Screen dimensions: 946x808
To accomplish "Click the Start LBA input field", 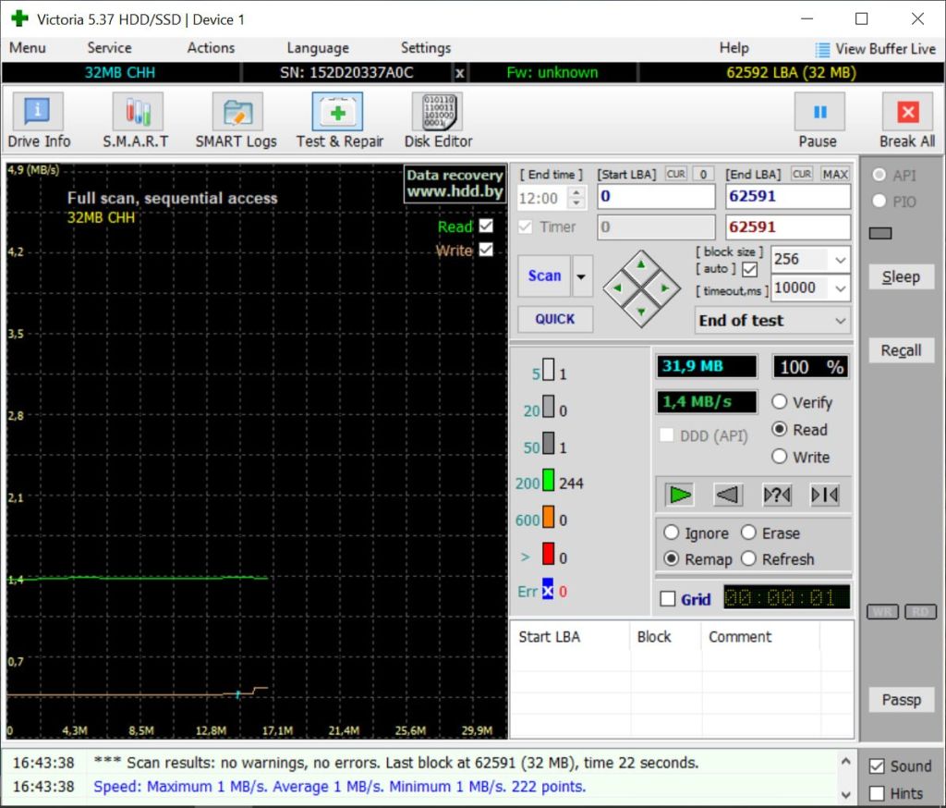I will point(656,196).
